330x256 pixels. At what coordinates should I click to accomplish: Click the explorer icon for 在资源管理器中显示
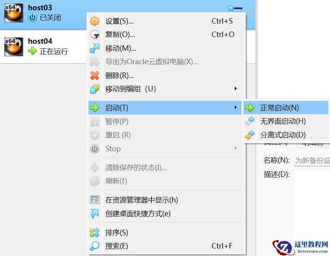[x=94, y=200]
